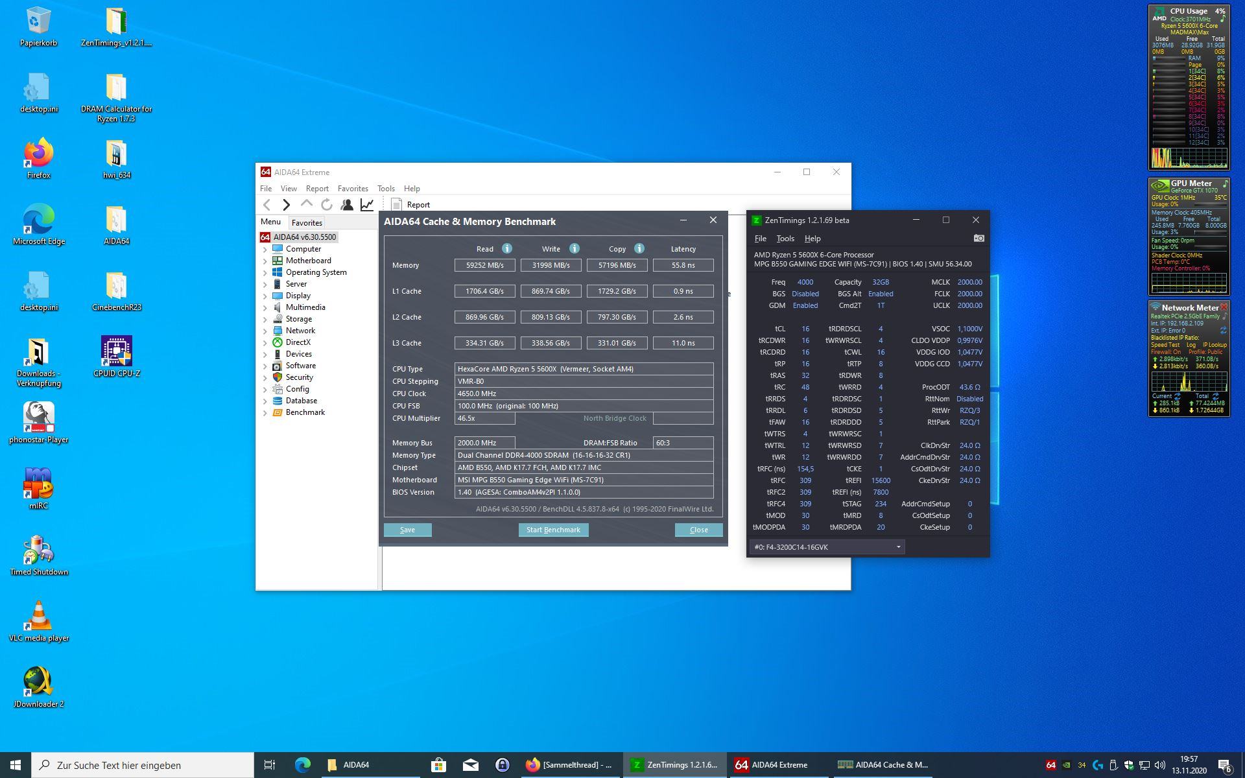Open the JDownloader 2 desktop shortcut
The image size is (1245, 778).
pos(38,687)
